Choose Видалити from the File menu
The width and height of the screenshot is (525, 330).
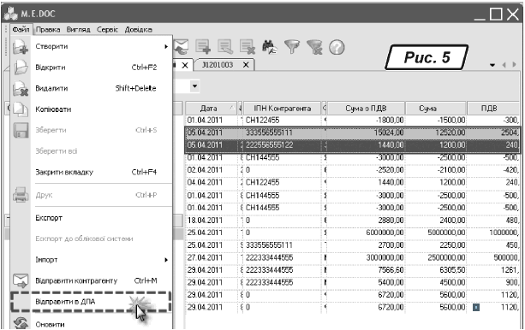pos(92,88)
